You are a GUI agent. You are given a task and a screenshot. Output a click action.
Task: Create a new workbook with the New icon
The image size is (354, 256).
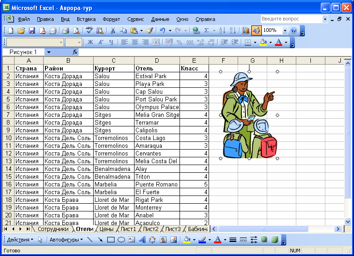(10, 30)
